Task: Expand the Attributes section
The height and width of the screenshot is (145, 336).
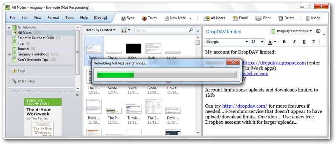Action: pyautogui.click(x=9, y=81)
